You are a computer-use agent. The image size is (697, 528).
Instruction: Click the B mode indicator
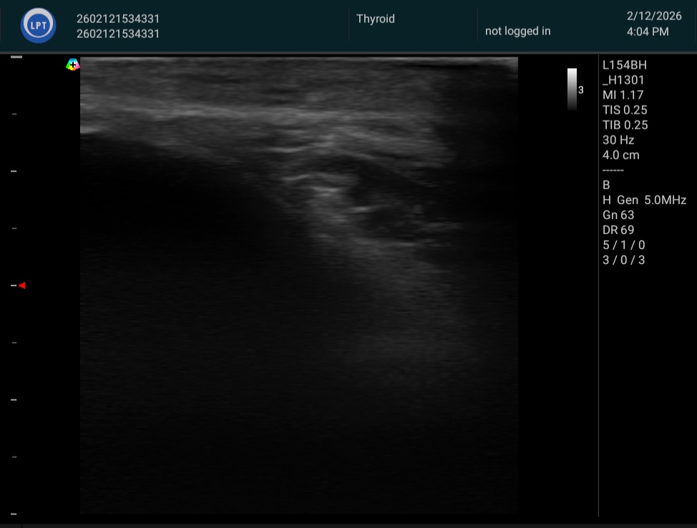point(607,185)
